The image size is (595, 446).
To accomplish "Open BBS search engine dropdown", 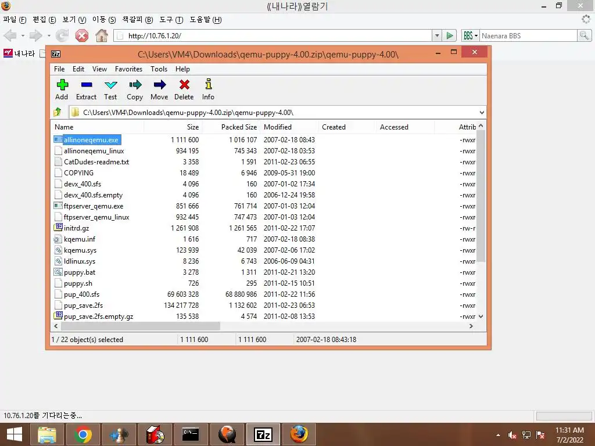I will click(x=471, y=35).
